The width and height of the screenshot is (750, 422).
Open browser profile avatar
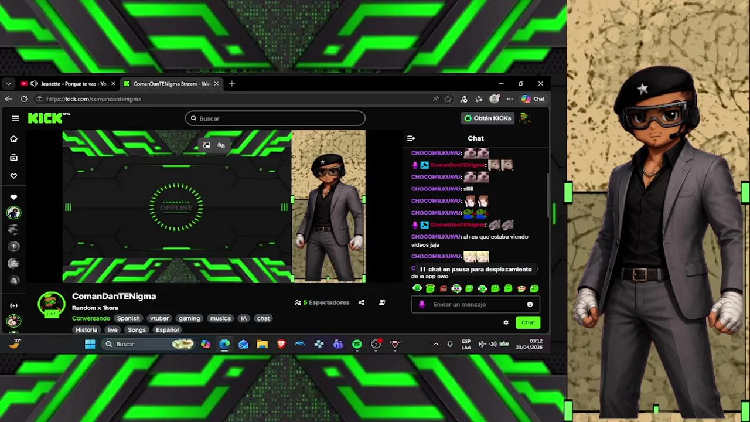(x=495, y=99)
